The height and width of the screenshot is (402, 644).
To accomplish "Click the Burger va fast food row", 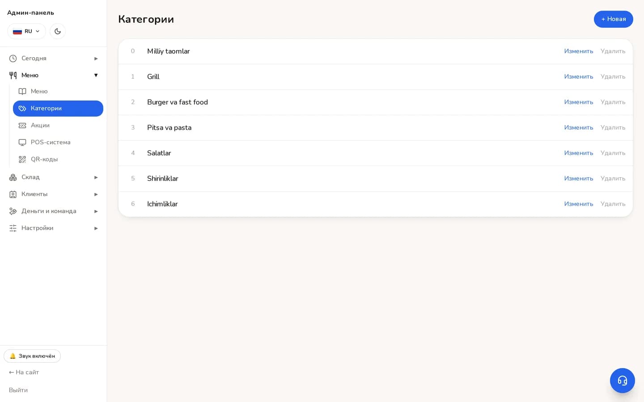I will tap(376, 102).
